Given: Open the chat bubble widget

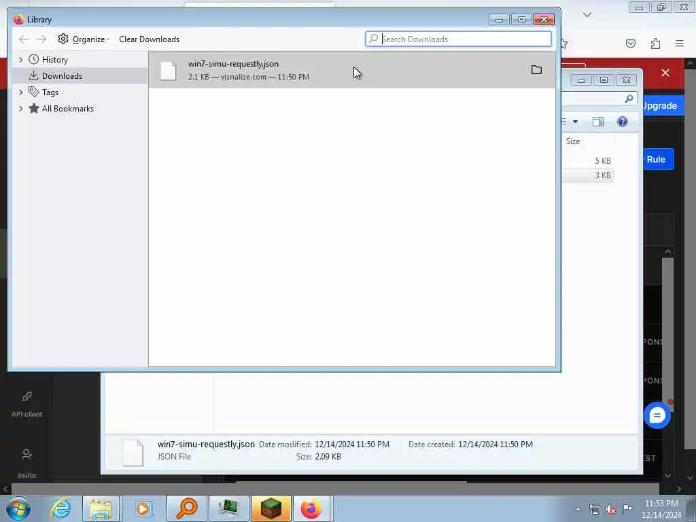Looking at the screenshot, I should 657,415.
